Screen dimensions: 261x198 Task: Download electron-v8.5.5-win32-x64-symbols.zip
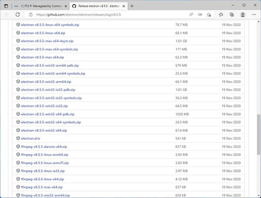tap(51, 122)
